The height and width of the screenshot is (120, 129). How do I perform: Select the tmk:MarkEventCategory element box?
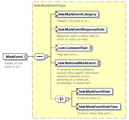point(77,14)
